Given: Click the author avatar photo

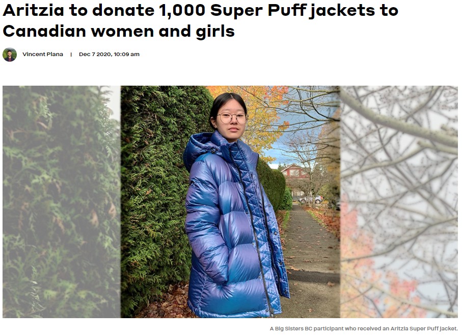Looking at the screenshot, I should 10,55.
